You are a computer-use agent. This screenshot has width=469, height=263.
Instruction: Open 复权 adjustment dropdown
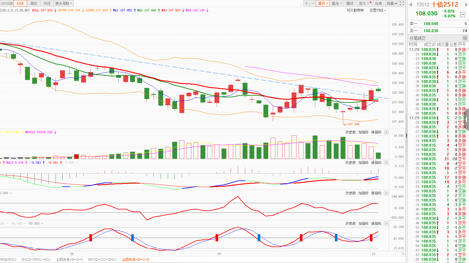click(323, 3)
